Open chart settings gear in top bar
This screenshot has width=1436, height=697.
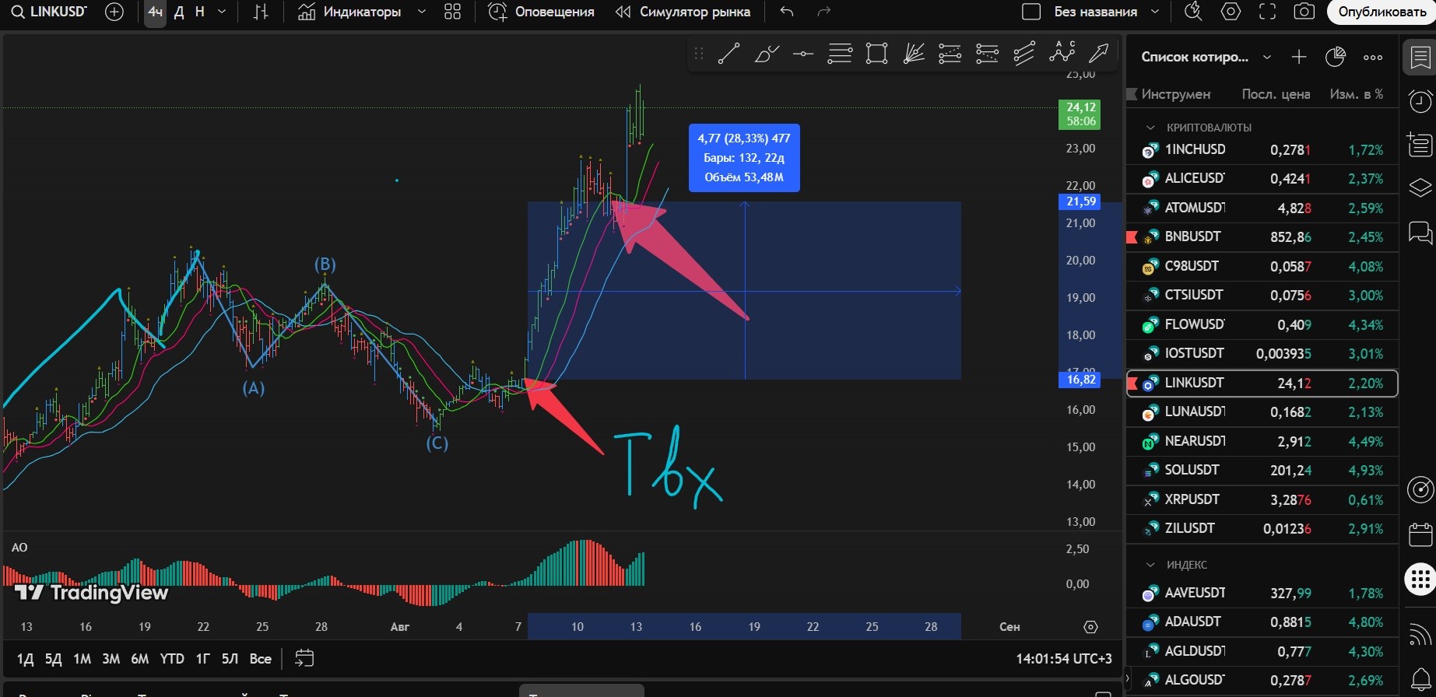click(1231, 12)
